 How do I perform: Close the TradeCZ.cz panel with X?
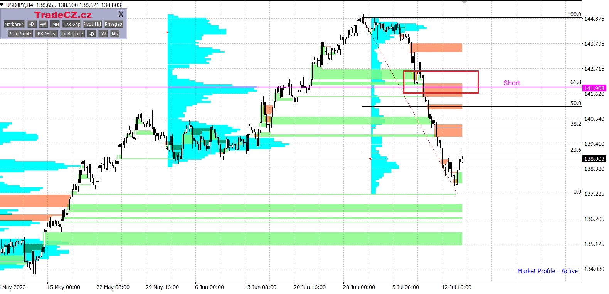[x=121, y=14]
